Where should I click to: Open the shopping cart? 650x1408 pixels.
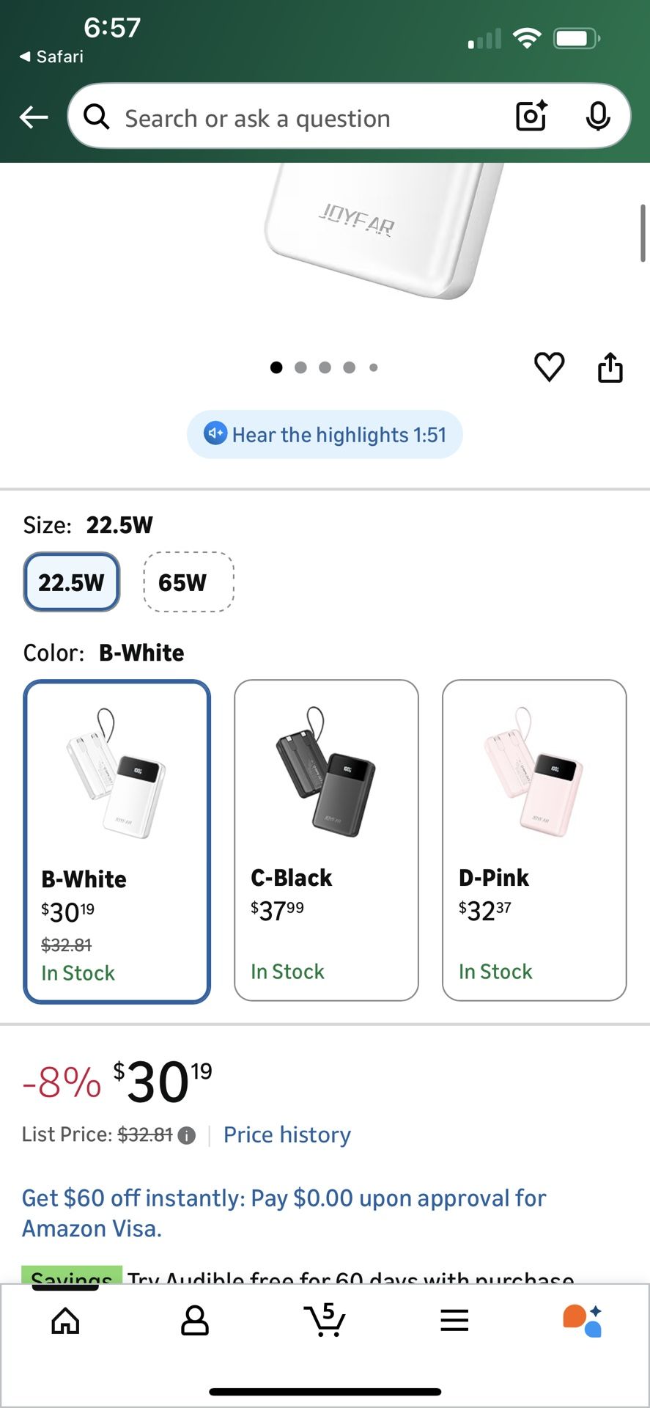[x=324, y=1321]
